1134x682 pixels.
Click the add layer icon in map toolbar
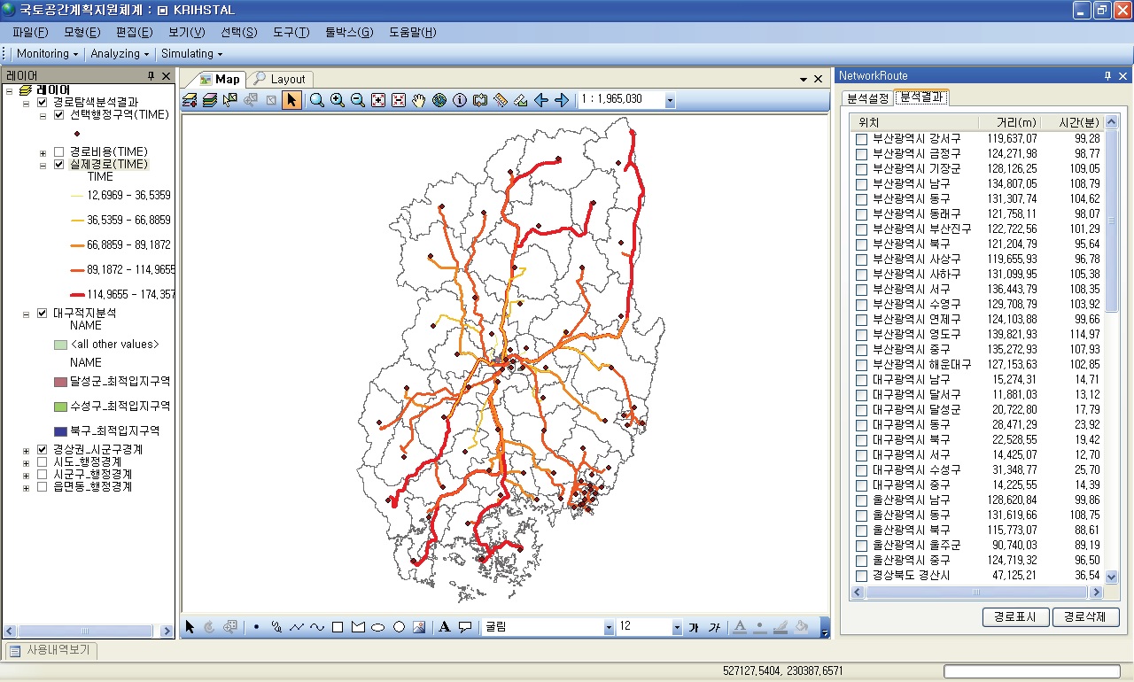(x=189, y=100)
